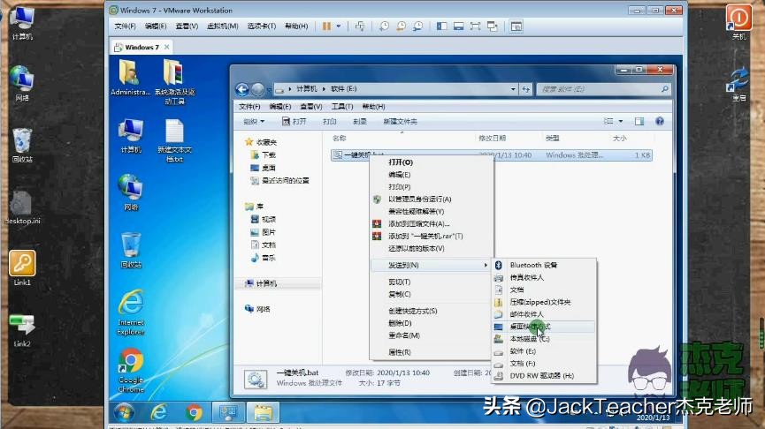Pause the virtual machine in VMware toolbar

tap(326, 26)
